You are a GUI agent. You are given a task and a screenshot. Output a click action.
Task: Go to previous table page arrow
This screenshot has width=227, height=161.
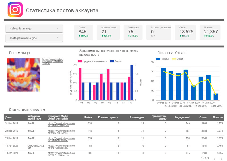click(214, 158)
